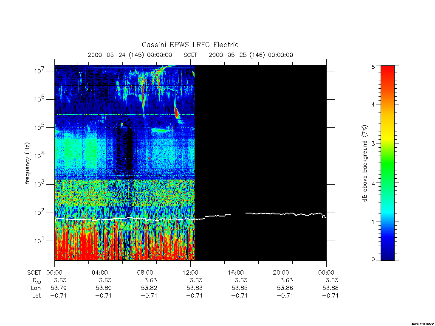Click the colorbar tick label '4'
Image resolution: width=435 pixels, height=326 pixels.
click(x=373, y=104)
